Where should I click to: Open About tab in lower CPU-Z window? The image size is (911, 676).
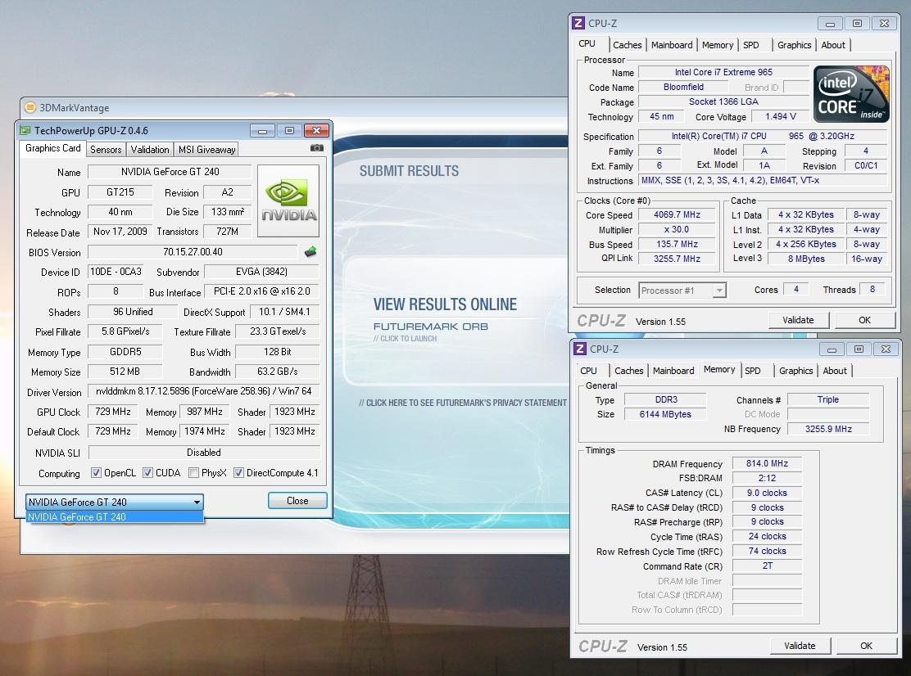coord(835,370)
